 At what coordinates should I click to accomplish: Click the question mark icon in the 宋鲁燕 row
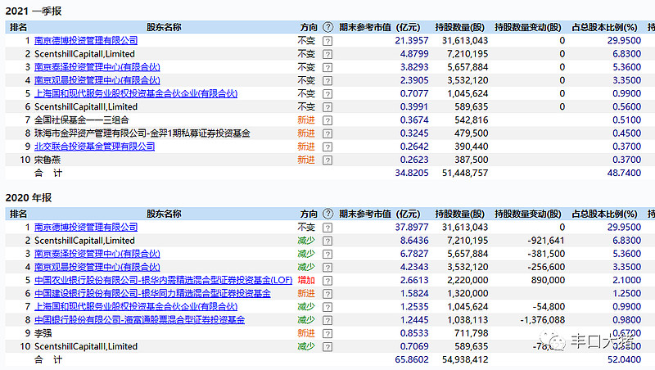[327, 160]
